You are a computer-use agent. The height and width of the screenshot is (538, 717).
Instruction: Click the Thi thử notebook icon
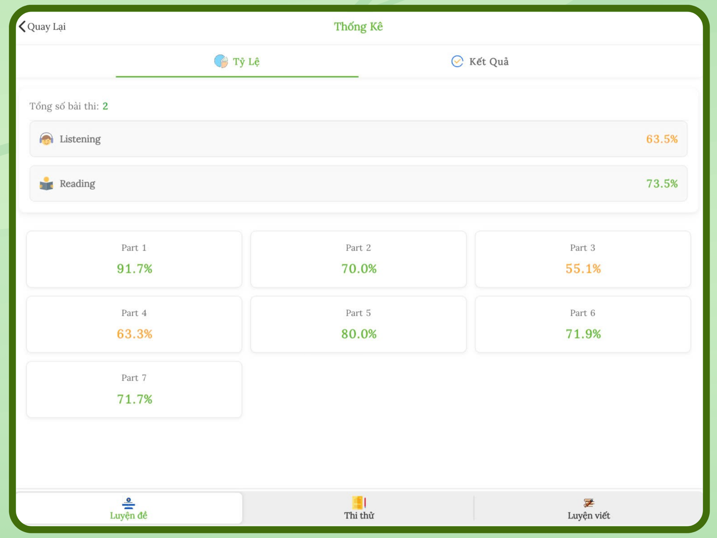coord(359,503)
